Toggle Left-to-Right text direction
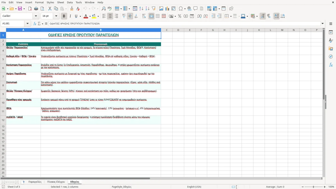 point(263,16)
